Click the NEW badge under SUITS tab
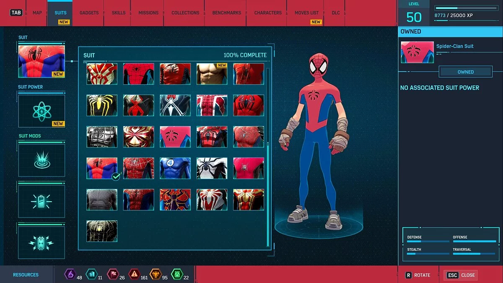This screenshot has height=283, width=503. [x=64, y=22]
